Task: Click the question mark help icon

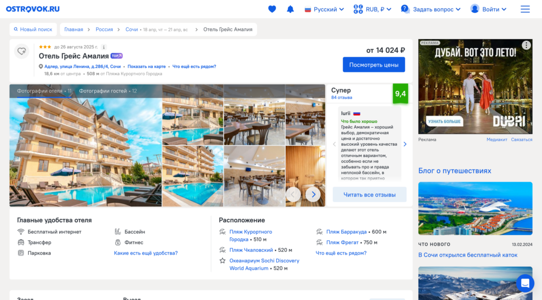Action: (405, 9)
